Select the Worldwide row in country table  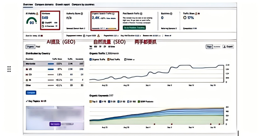coord(54,63)
